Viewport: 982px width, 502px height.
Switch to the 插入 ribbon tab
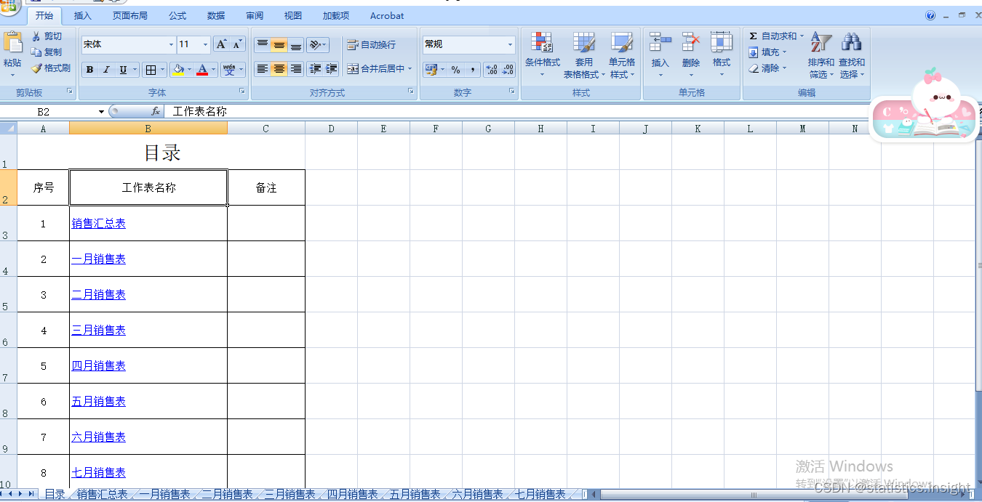pos(82,15)
